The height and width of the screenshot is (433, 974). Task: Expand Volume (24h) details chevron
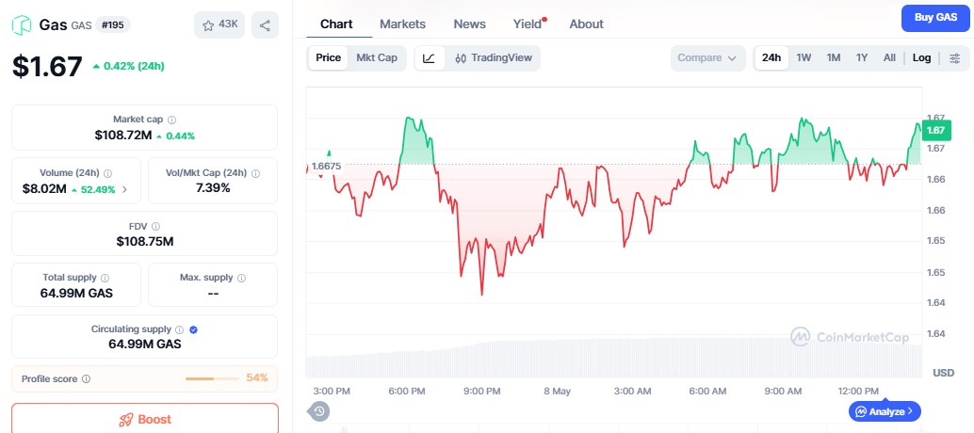pyautogui.click(x=124, y=190)
